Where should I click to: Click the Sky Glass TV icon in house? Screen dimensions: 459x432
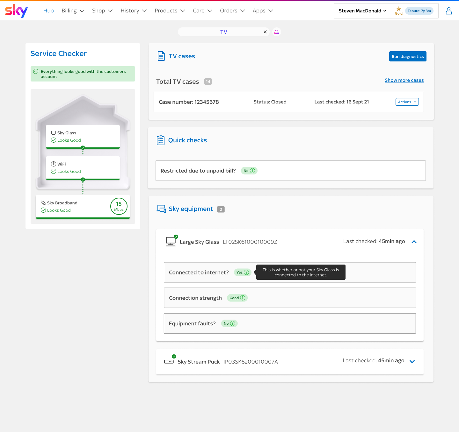[x=54, y=133]
